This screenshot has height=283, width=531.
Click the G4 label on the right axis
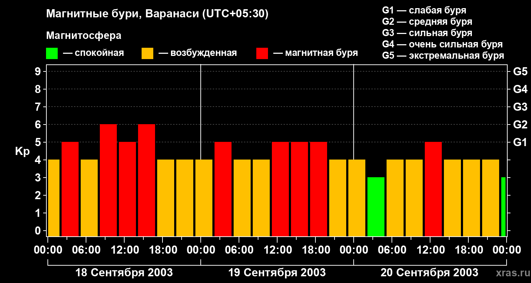click(x=520, y=89)
